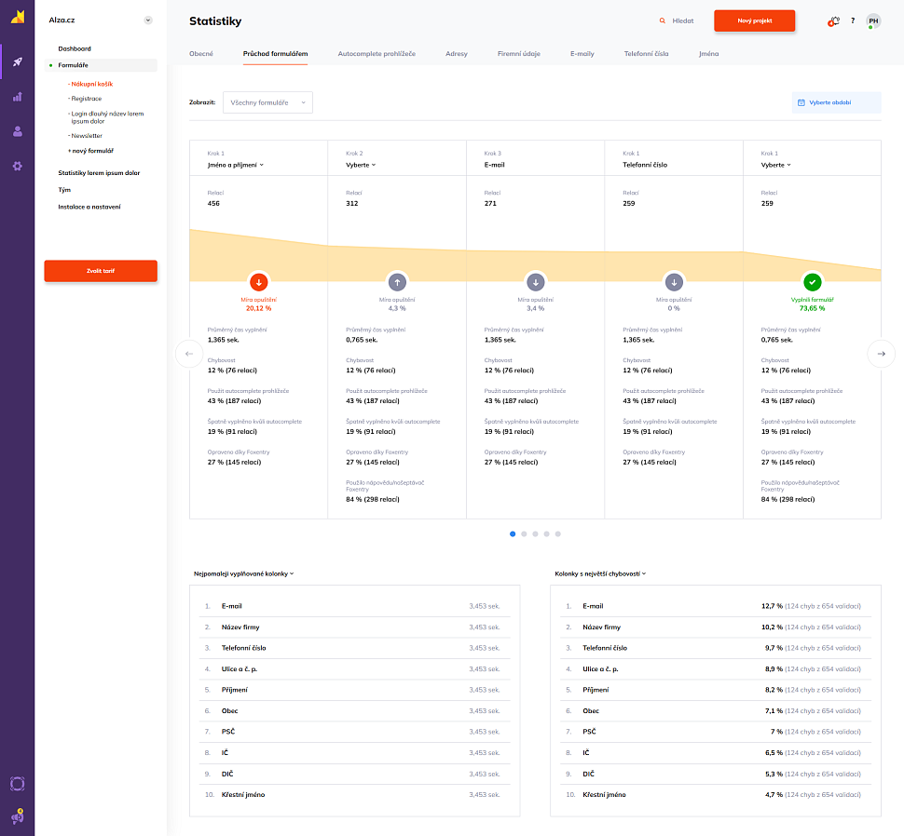The width and height of the screenshot is (904, 836).
Task: Open the PH user avatar menu
Action: point(873,20)
